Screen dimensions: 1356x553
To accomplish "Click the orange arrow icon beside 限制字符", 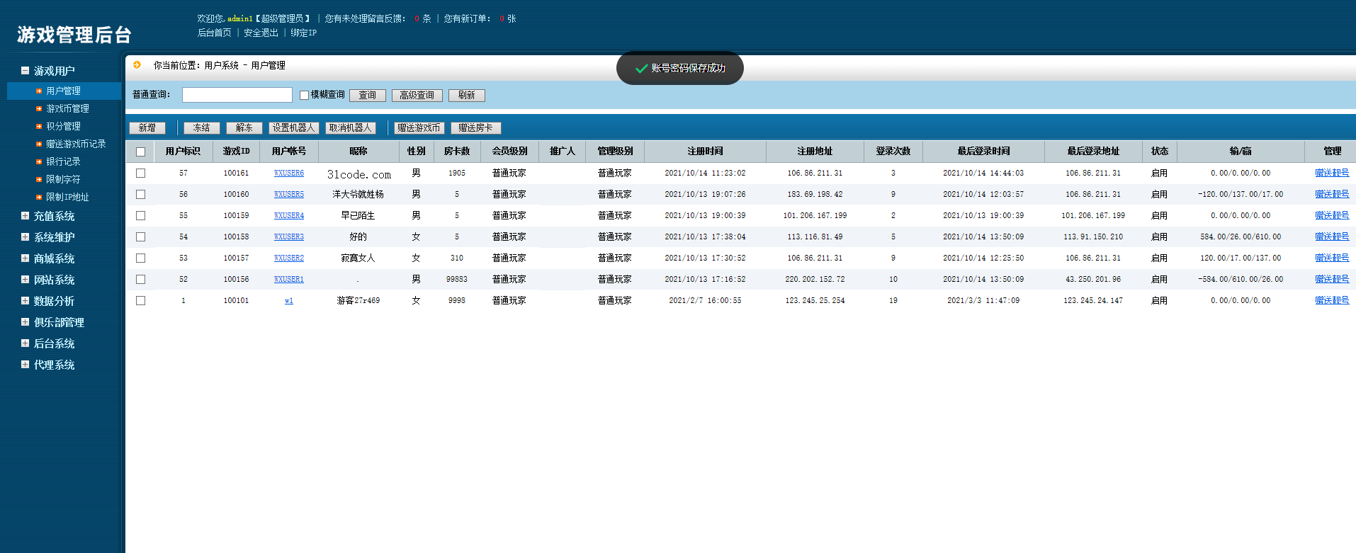I will pyautogui.click(x=39, y=179).
